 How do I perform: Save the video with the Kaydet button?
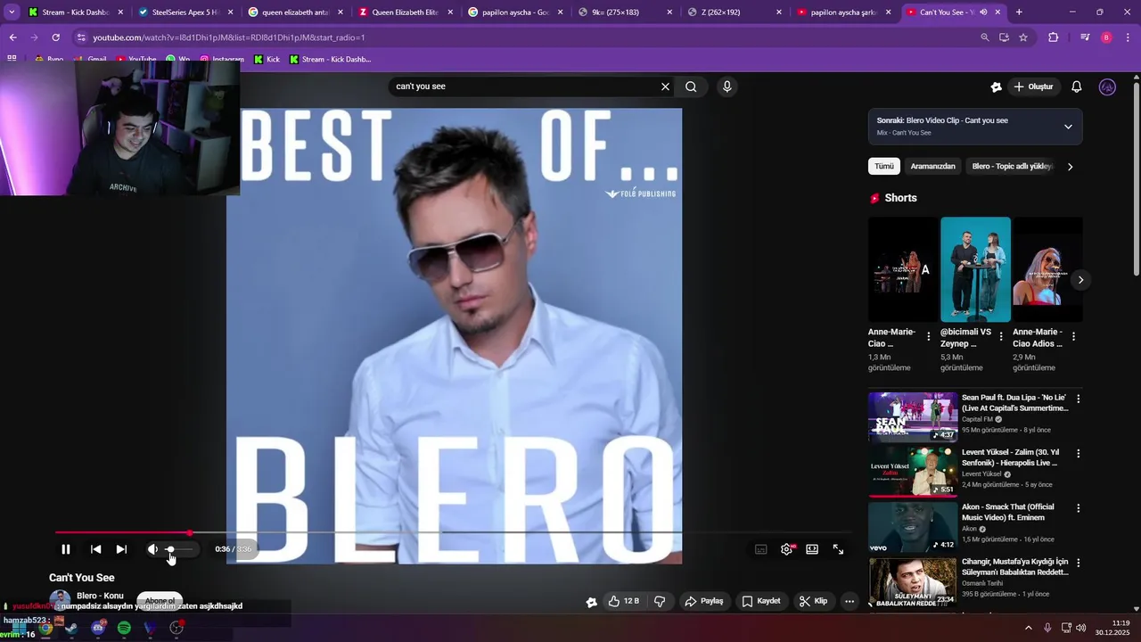pyautogui.click(x=761, y=601)
